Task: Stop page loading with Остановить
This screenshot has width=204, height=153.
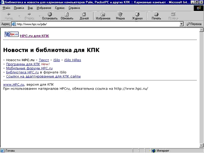Action: 50,16
